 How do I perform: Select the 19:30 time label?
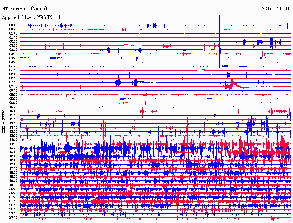(13, 185)
